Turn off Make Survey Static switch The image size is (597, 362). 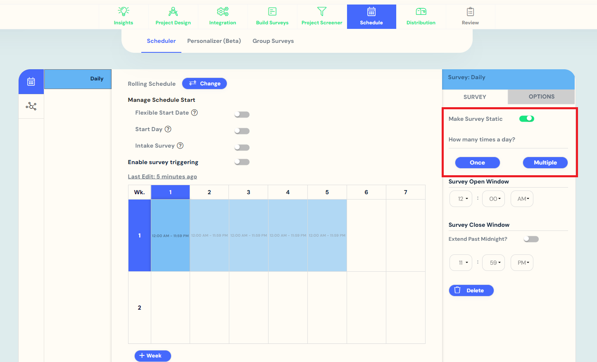(x=527, y=119)
